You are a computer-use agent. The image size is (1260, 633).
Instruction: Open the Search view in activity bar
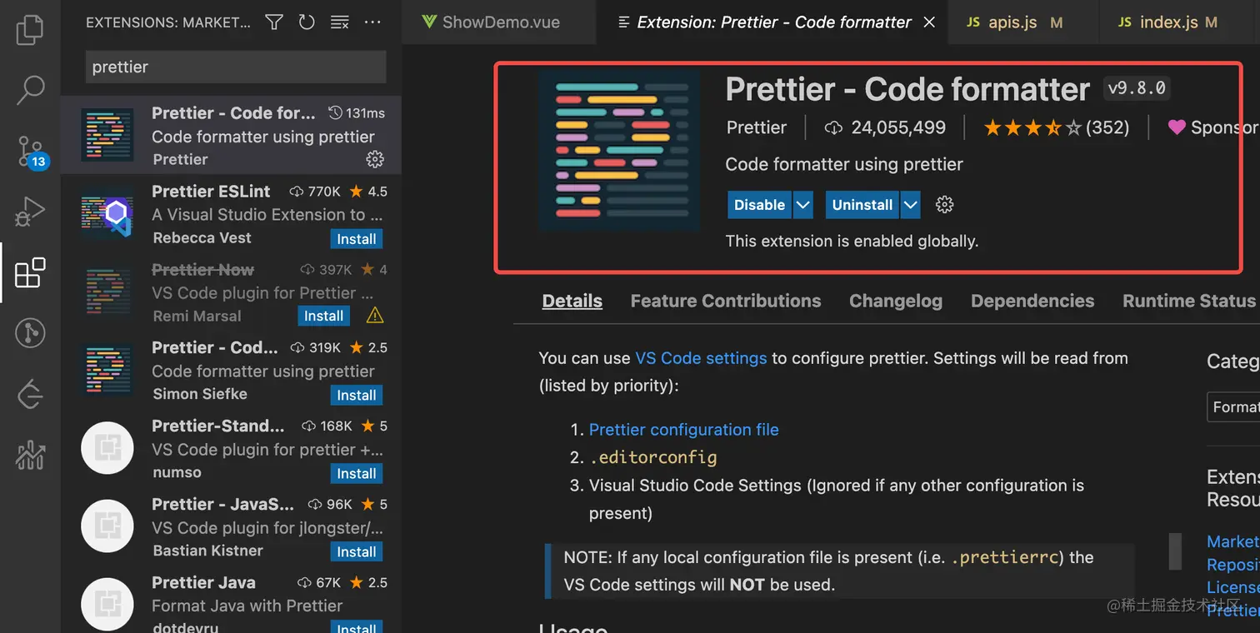[30, 90]
